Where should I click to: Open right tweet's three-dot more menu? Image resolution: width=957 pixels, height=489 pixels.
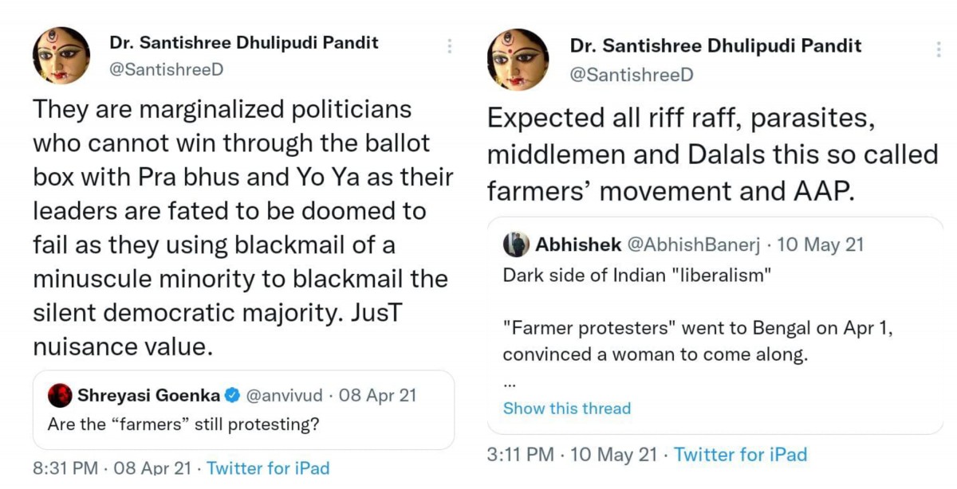pos(939,49)
